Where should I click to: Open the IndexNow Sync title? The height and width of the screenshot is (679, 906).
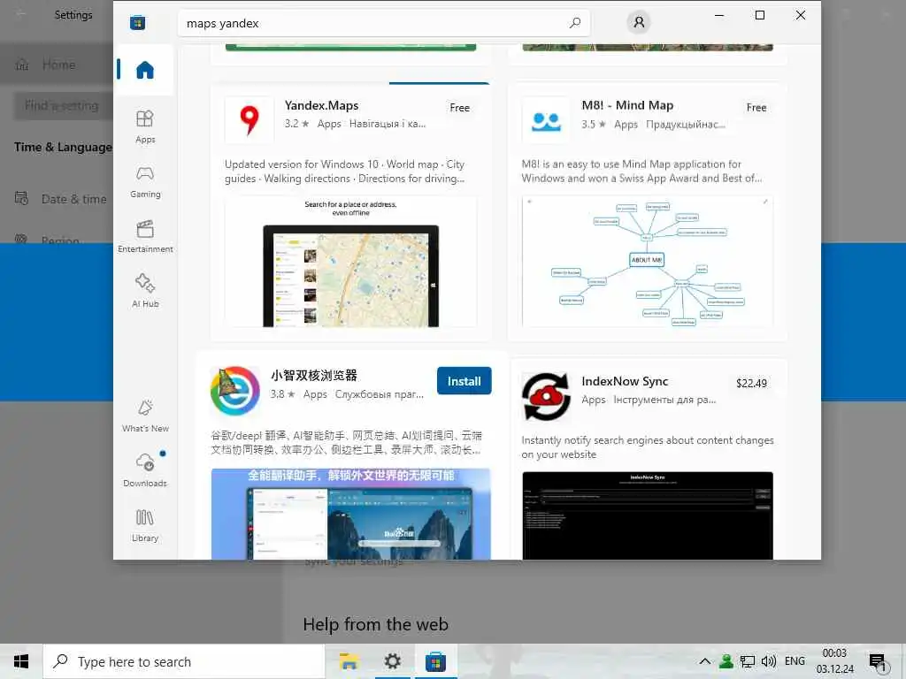(625, 381)
